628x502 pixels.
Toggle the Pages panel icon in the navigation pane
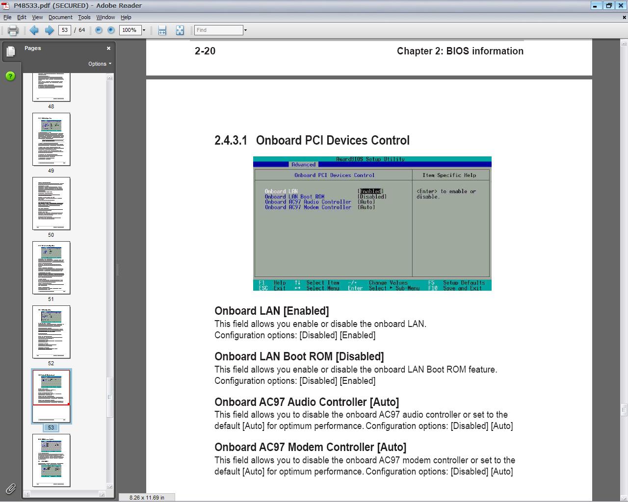coord(11,51)
